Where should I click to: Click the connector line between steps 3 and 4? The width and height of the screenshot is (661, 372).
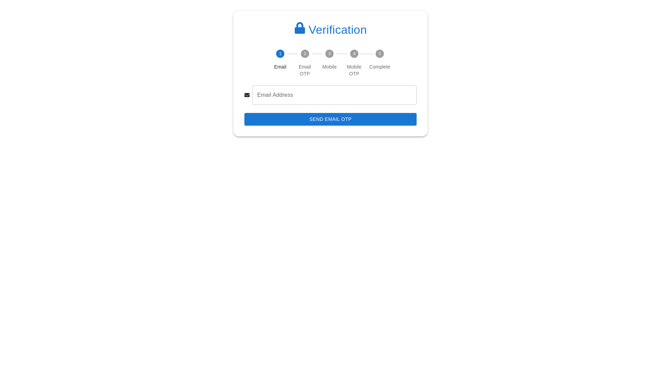pos(342,54)
